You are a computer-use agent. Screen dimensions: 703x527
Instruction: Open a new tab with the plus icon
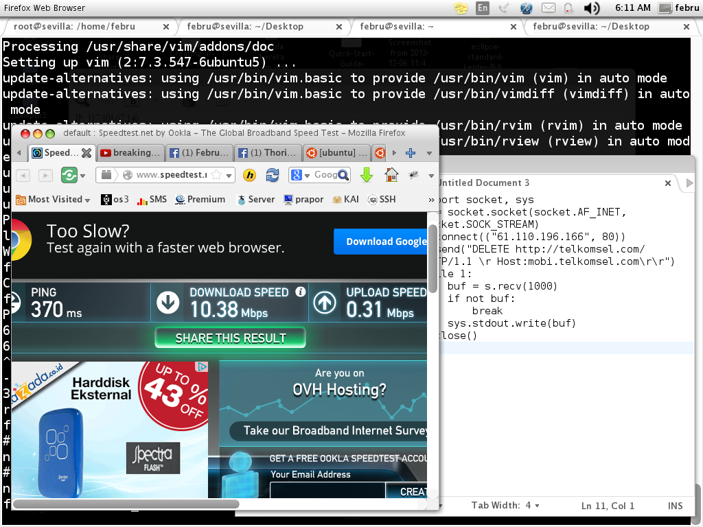411,153
